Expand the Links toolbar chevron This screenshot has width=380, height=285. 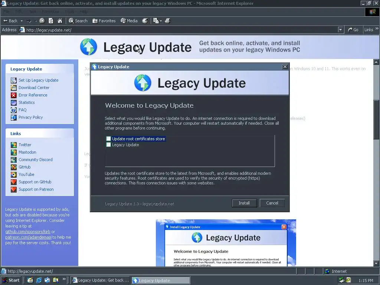pyautogui.click(x=377, y=29)
